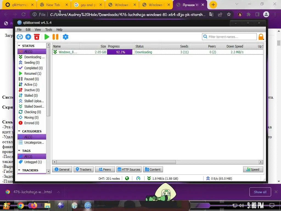Open the Peers details tab

pyautogui.click(x=105, y=169)
